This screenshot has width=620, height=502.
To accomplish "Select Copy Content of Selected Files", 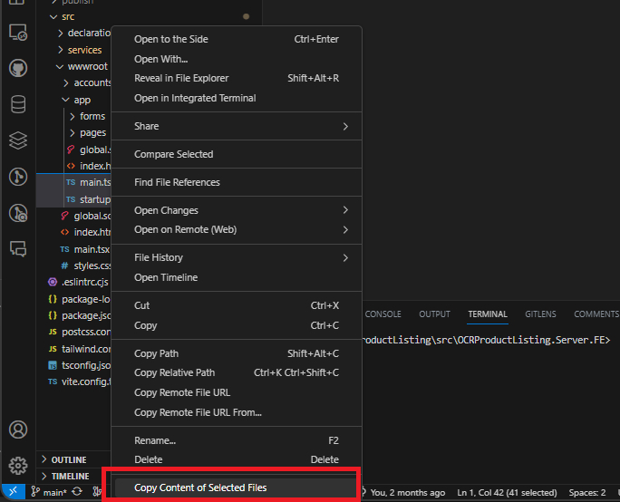I will [x=237, y=488].
